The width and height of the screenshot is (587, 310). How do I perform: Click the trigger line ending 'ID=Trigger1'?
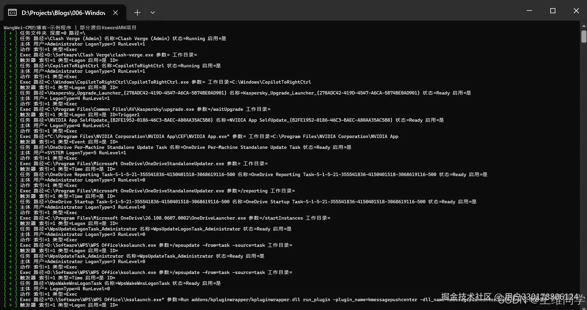pyautogui.click(x=72, y=115)
